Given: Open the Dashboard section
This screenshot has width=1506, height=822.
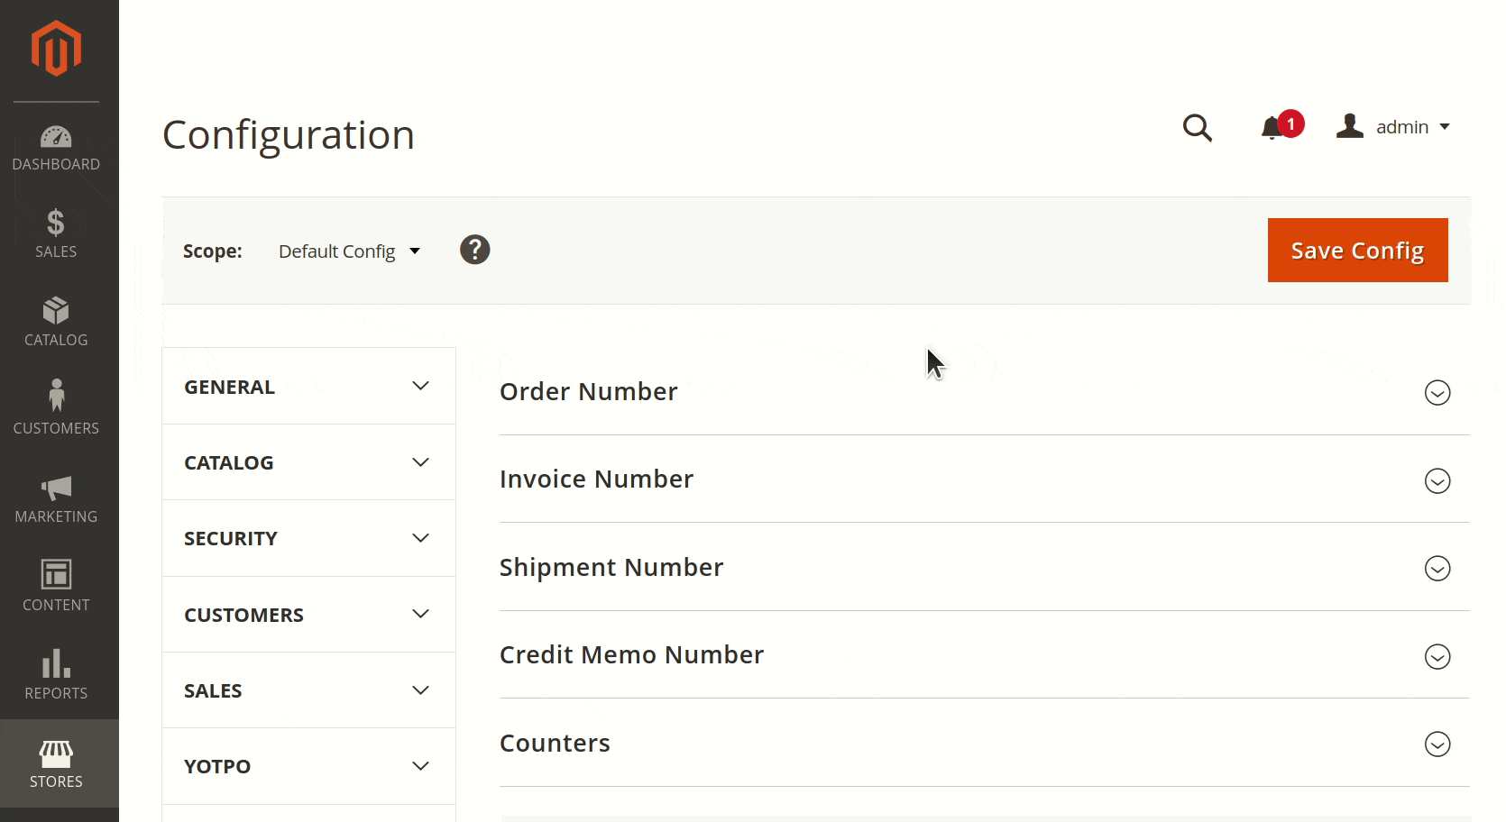Looking at the screenshot, I should (56, 146).
